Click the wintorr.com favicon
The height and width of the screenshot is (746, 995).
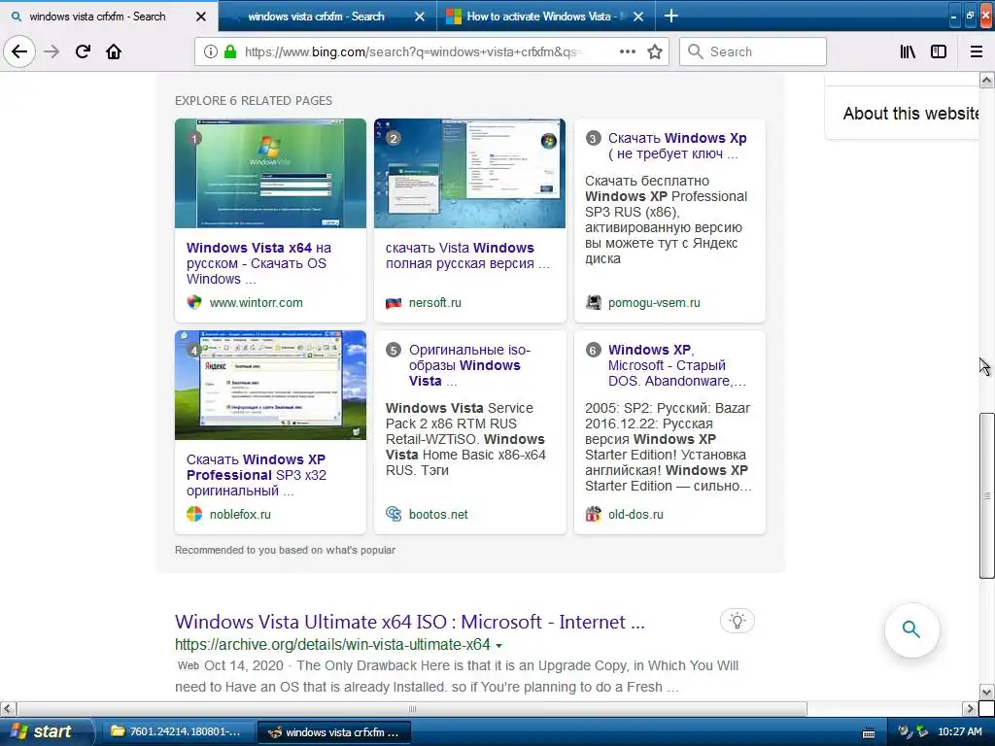(194, 303)
